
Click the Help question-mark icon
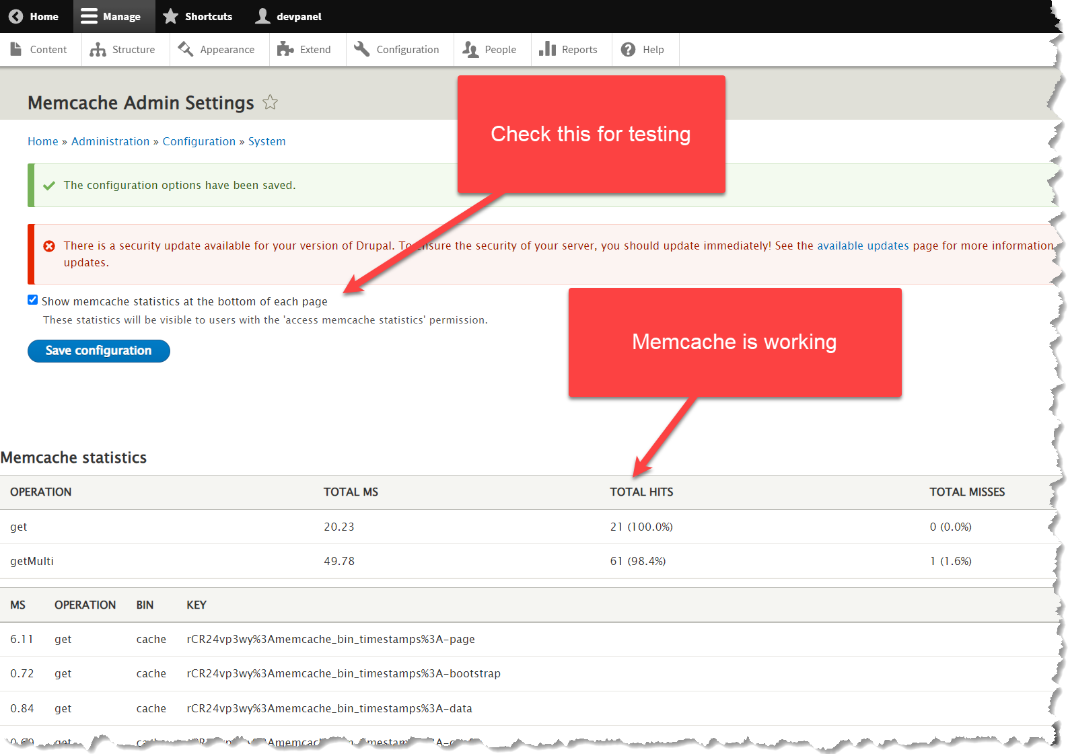click(x=628, y=50)
